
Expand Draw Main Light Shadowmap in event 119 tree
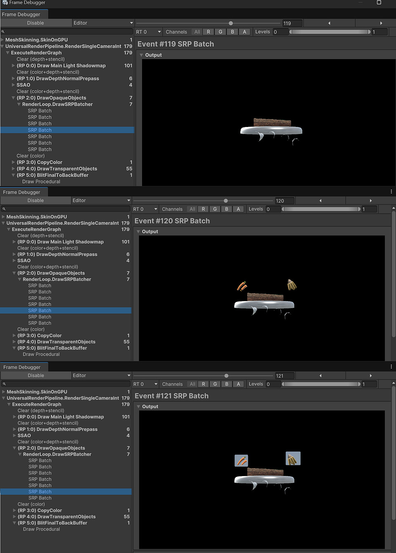tap(13, 66)
